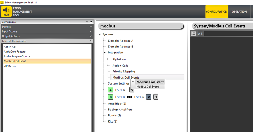Expand Domain Address B node

(104, 47)
